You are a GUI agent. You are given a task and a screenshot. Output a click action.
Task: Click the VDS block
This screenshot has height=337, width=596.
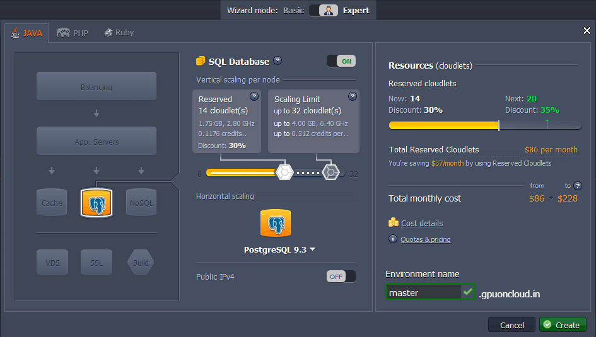point(52,262)
